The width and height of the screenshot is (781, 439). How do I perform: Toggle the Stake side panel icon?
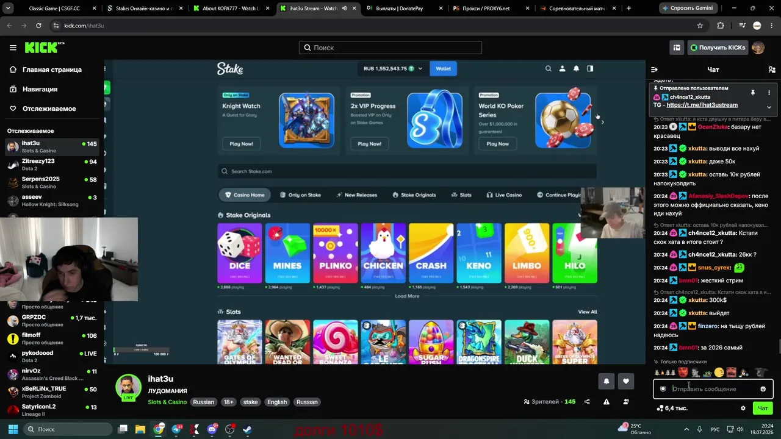point(590,69)
